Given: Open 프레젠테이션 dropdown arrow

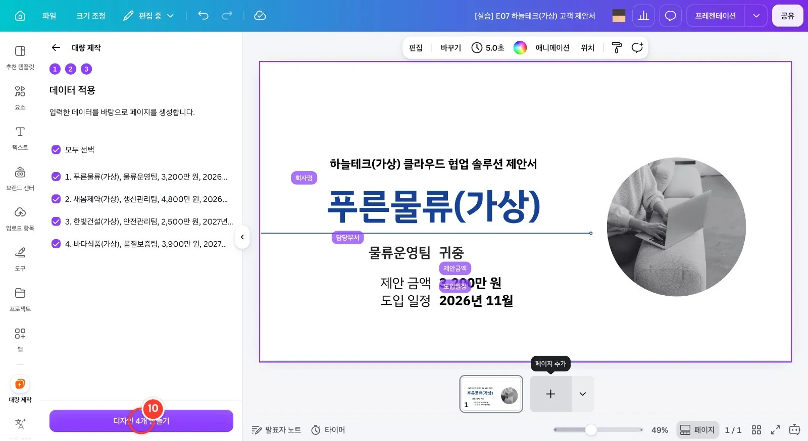Looking at the screenshot, I should 756,16.
